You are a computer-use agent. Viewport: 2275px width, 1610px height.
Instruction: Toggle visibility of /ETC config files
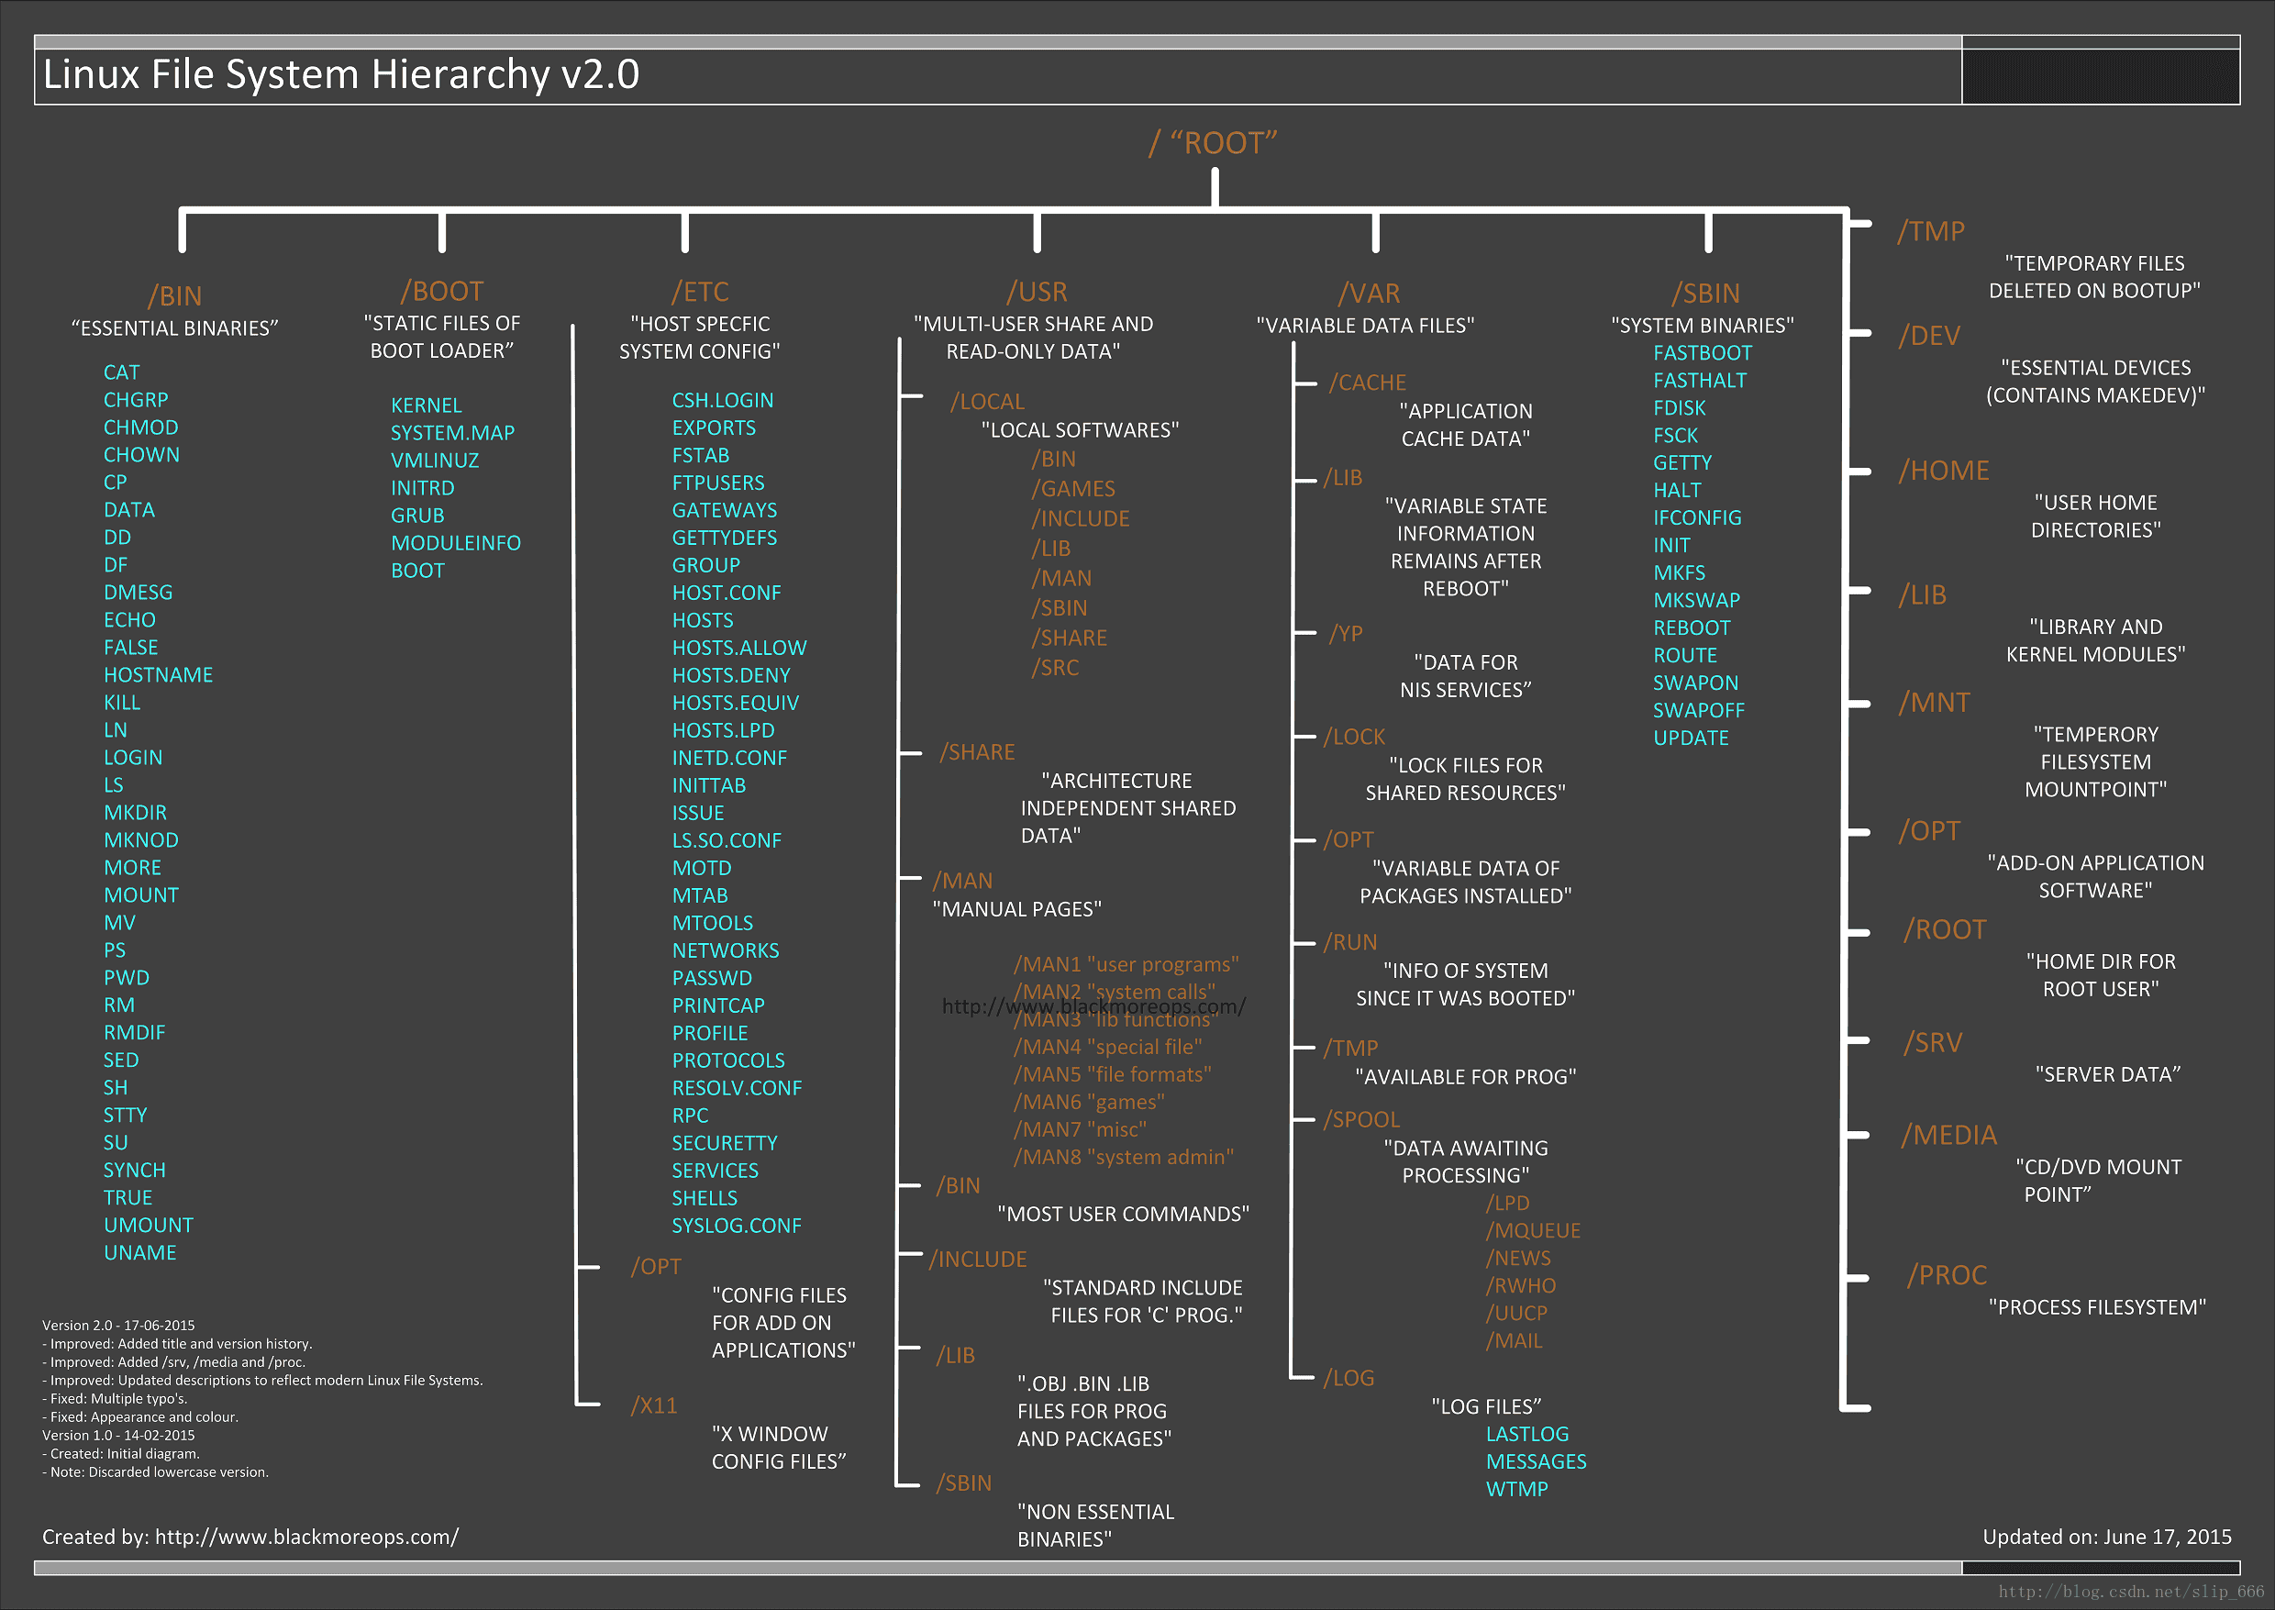coord(702,284)
